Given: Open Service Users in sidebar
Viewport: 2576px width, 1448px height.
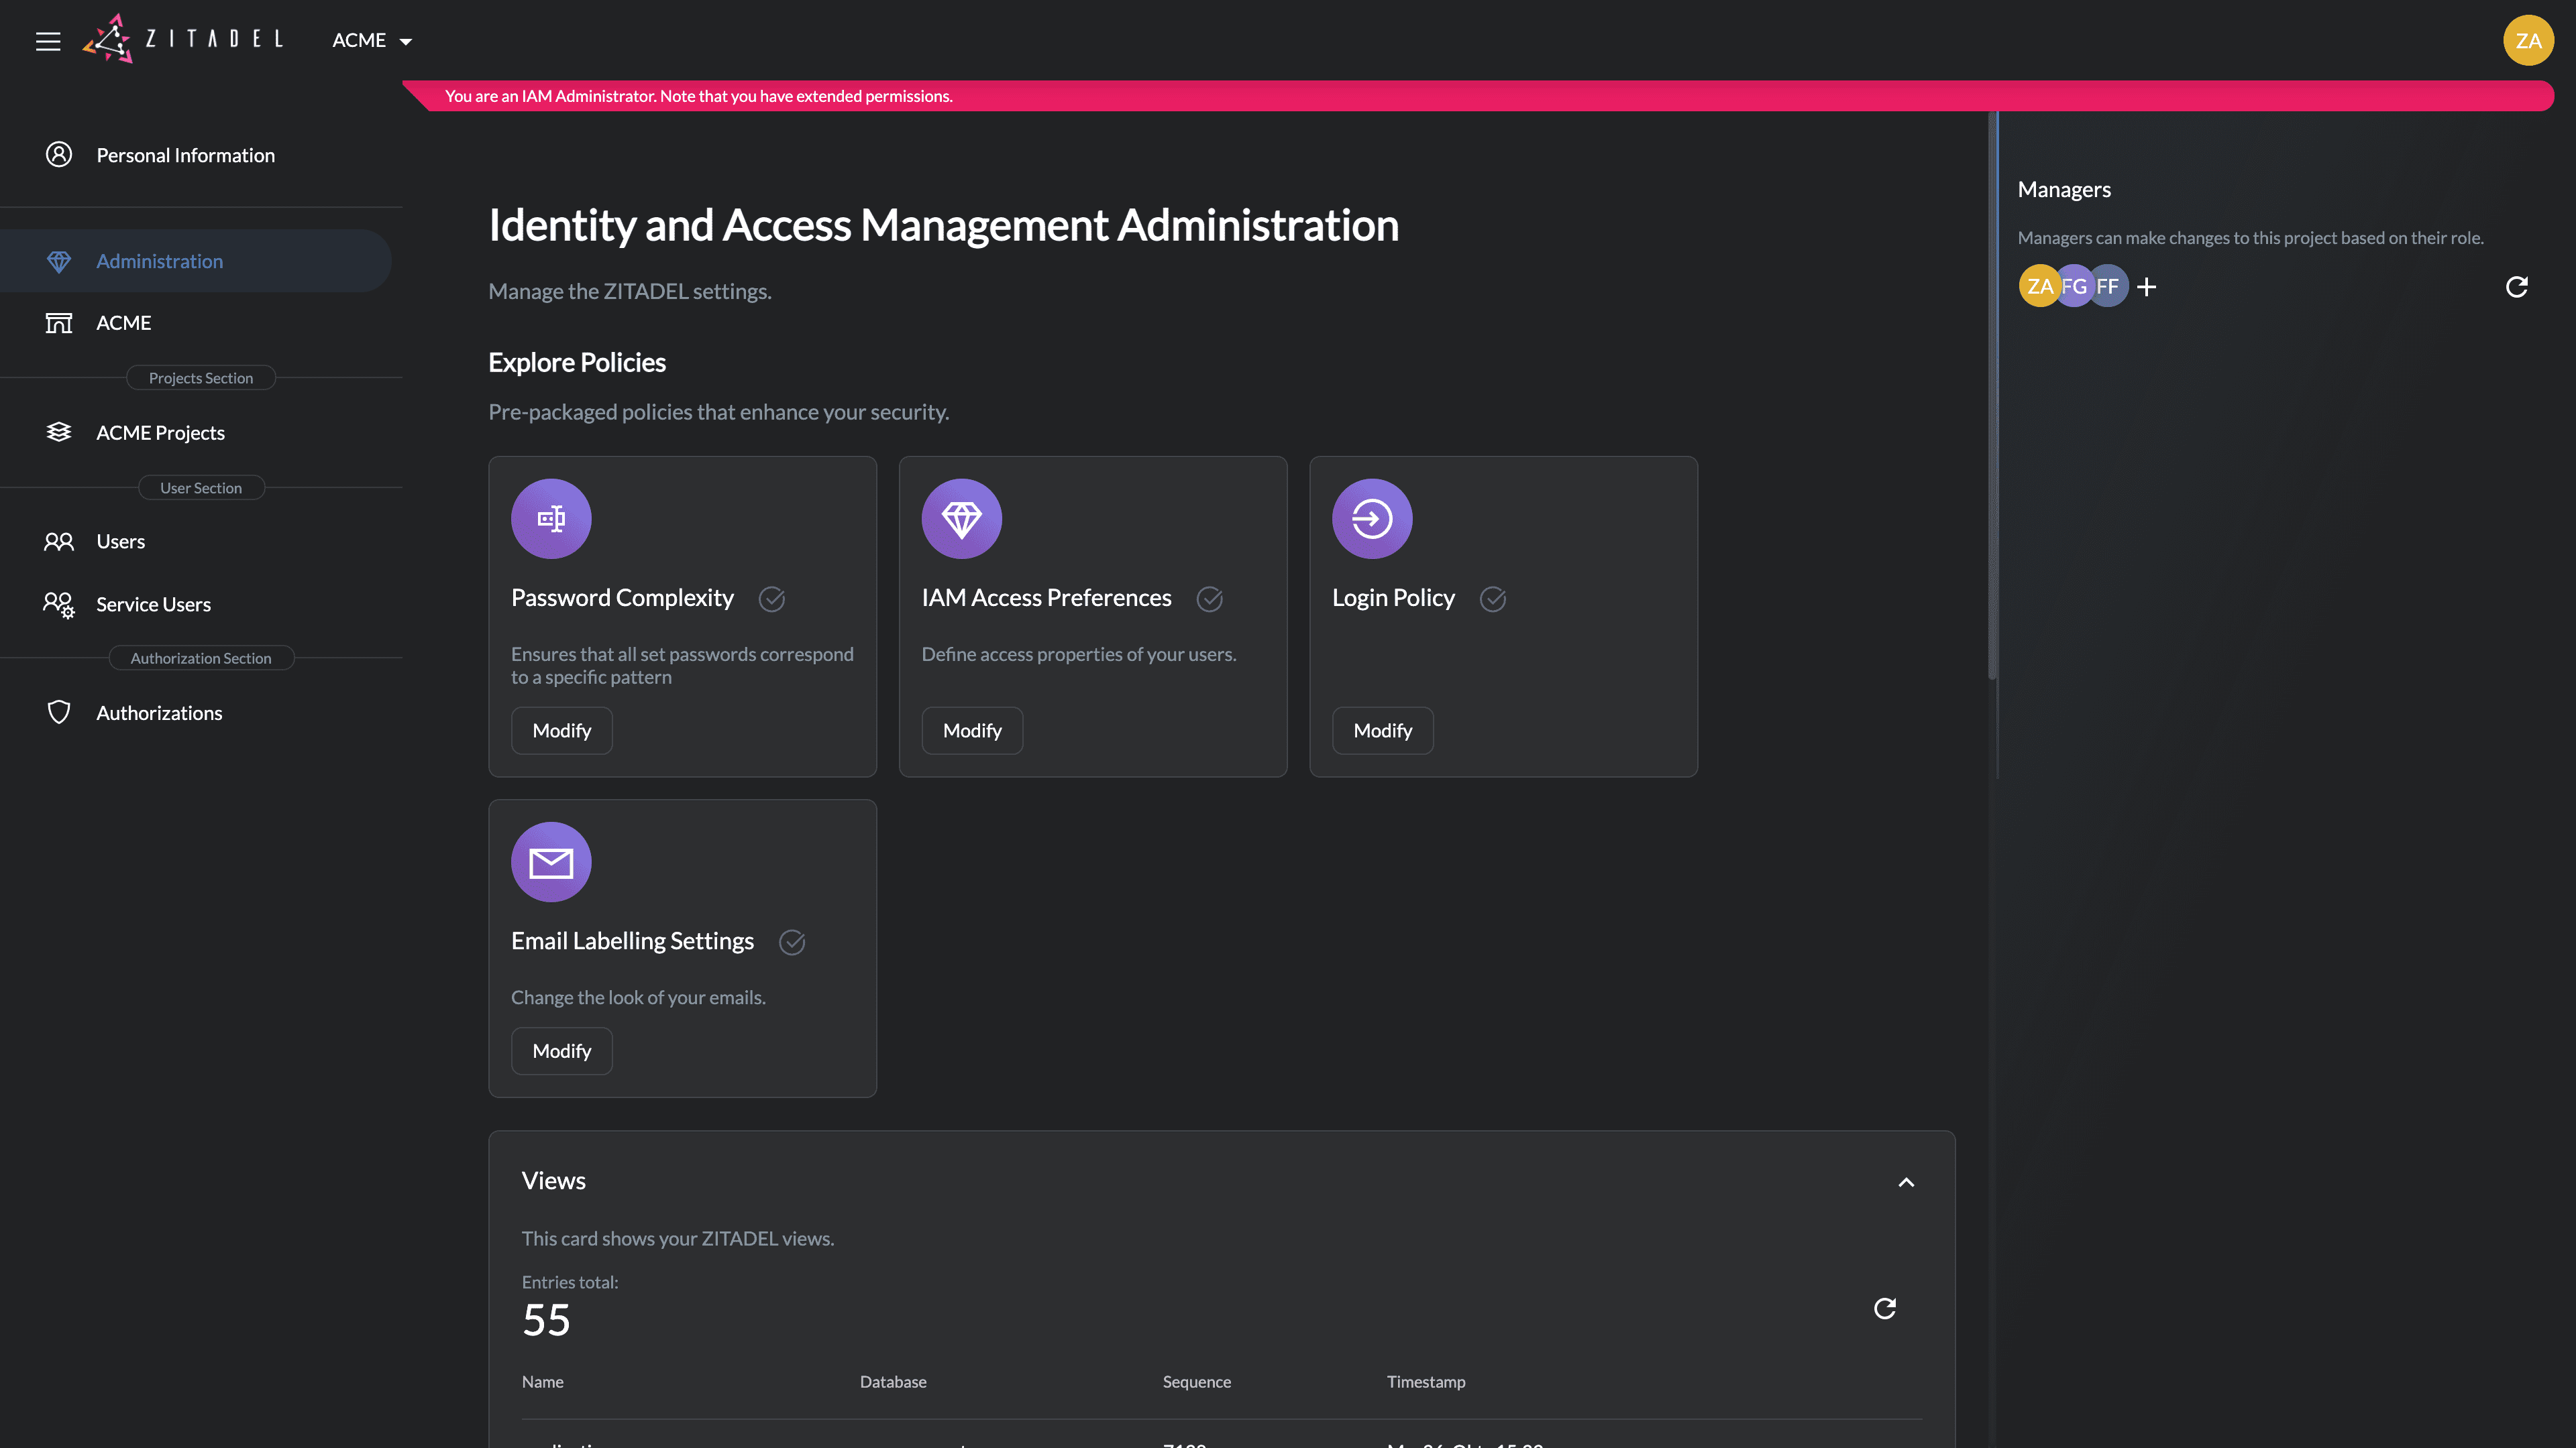Looking at the screenshot, I should click(x=153, y=605).
